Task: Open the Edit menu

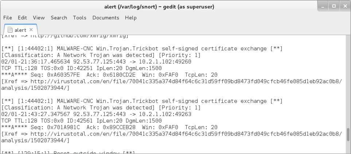Action: [22, 18]
